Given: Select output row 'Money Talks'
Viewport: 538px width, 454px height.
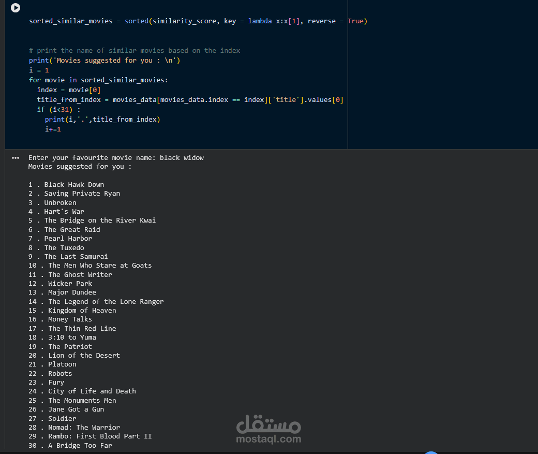Looking at the screenshot, I should coord(60,319).
